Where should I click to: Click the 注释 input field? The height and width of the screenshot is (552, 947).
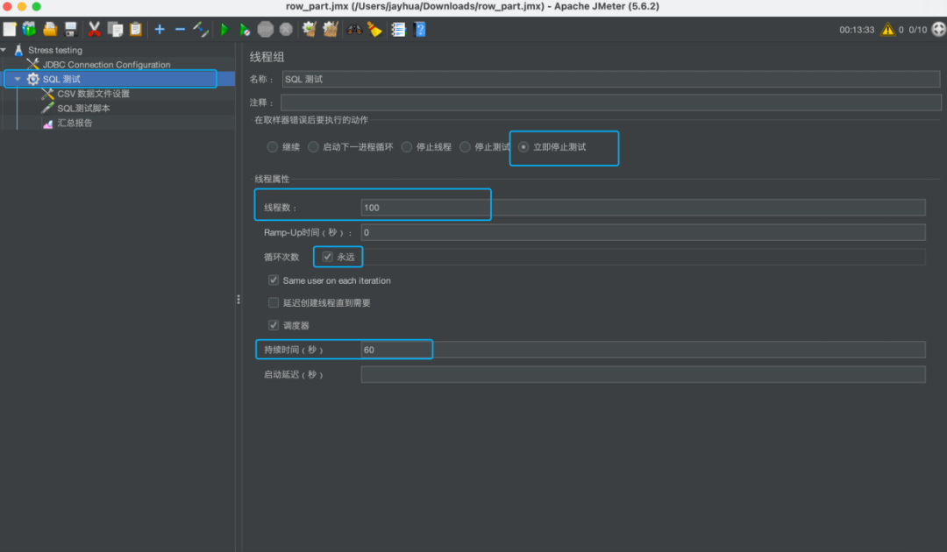[x=610, y=102]
